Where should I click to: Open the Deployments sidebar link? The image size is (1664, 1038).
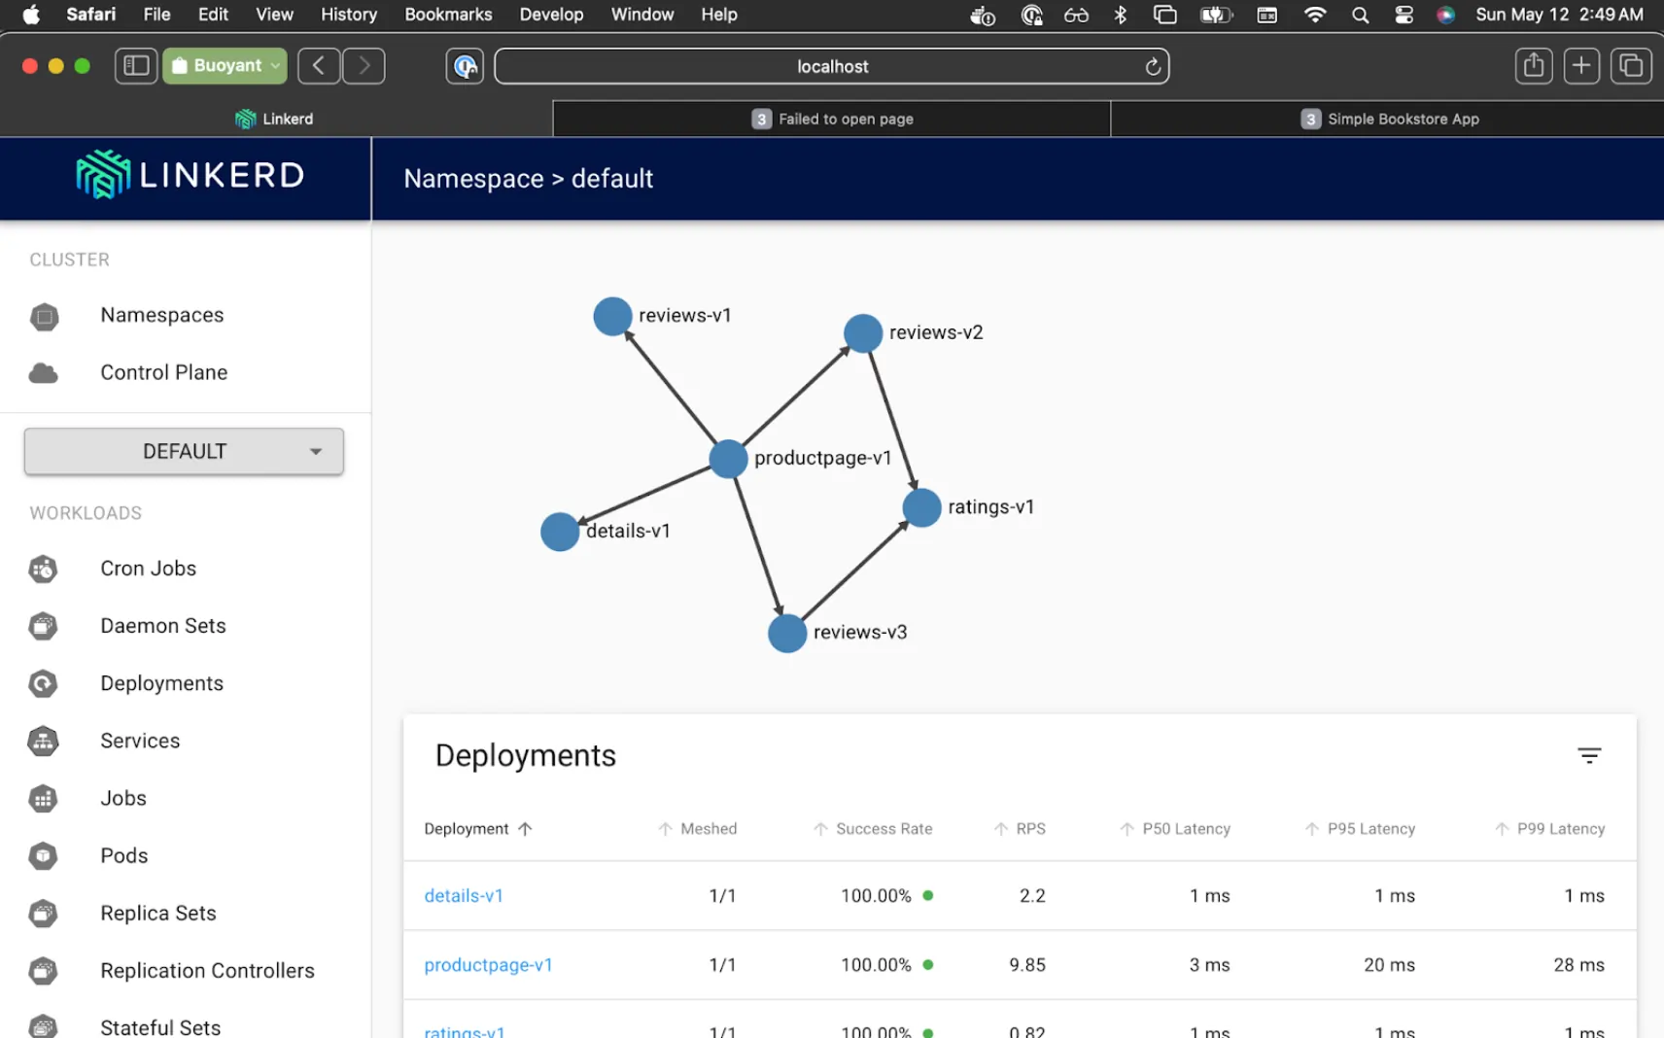click(x=161, y=683)
